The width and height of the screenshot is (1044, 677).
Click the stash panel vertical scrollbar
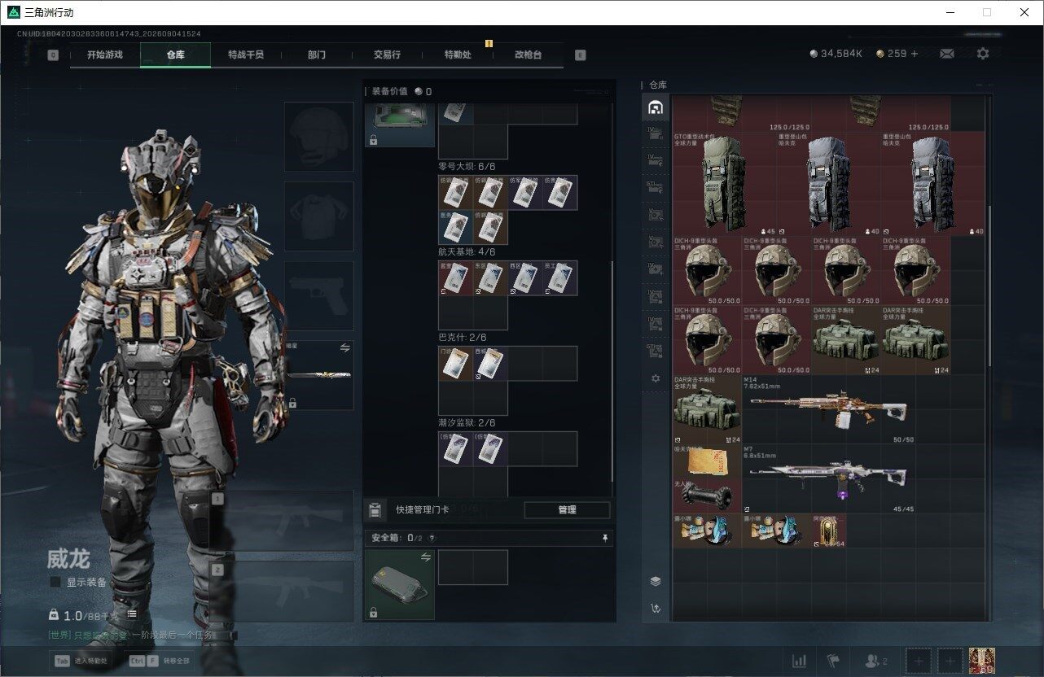click(989, 285)
